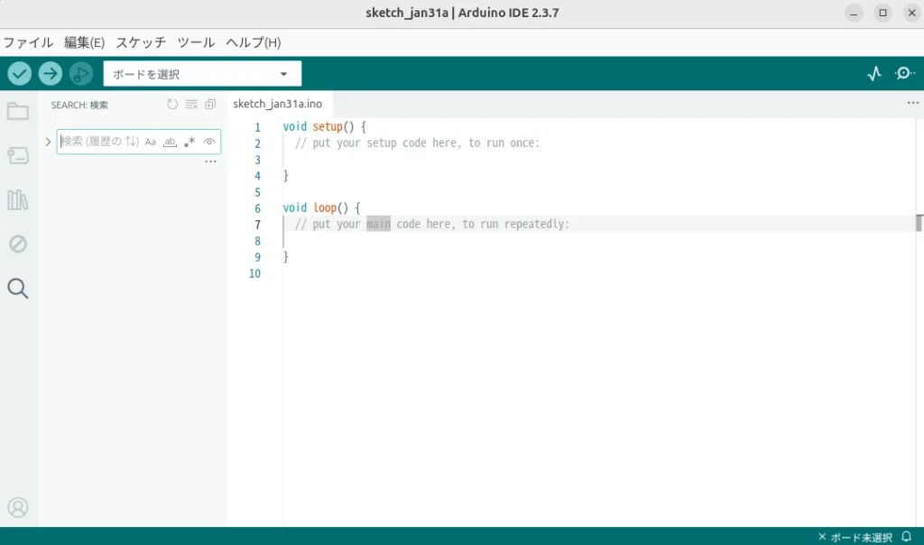
Task: Refresh the search results
Action: coord(172,105)
